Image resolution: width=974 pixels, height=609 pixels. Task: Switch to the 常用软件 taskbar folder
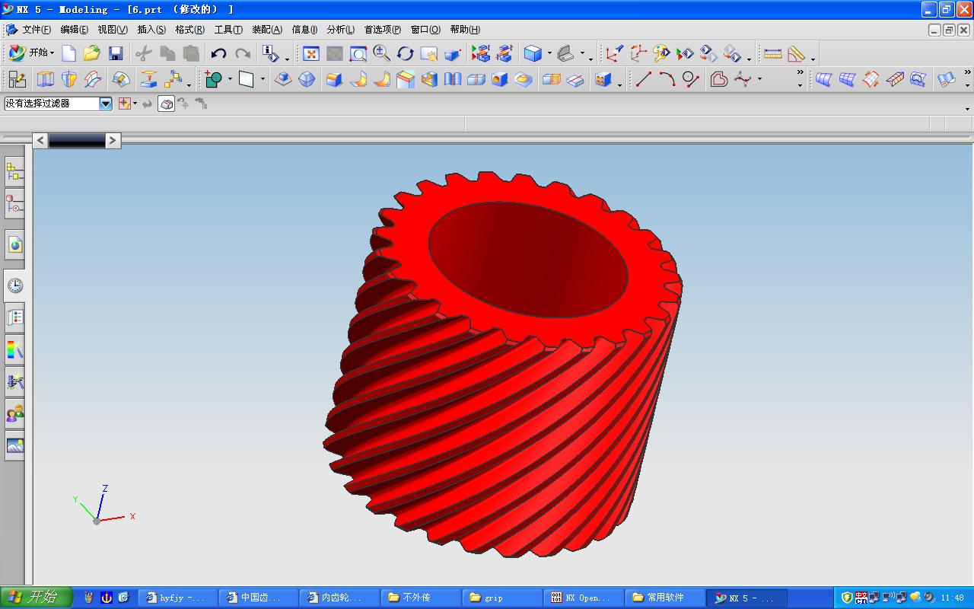click(x=665, y=598)
